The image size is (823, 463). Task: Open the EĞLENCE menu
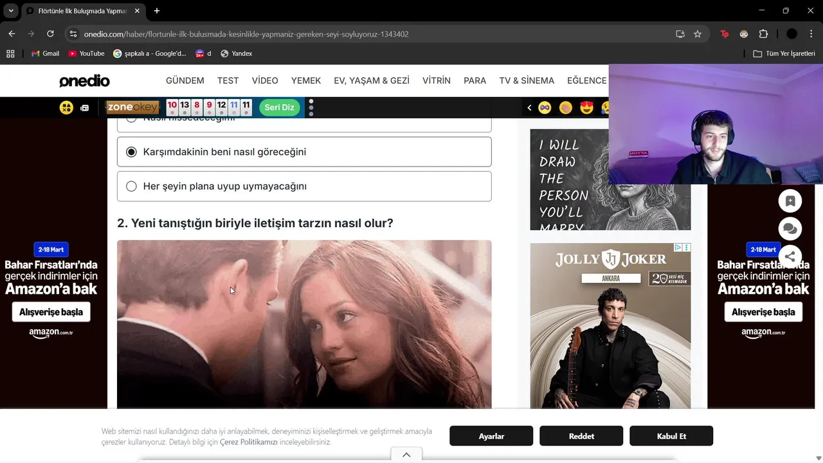(x=586, y=80)
